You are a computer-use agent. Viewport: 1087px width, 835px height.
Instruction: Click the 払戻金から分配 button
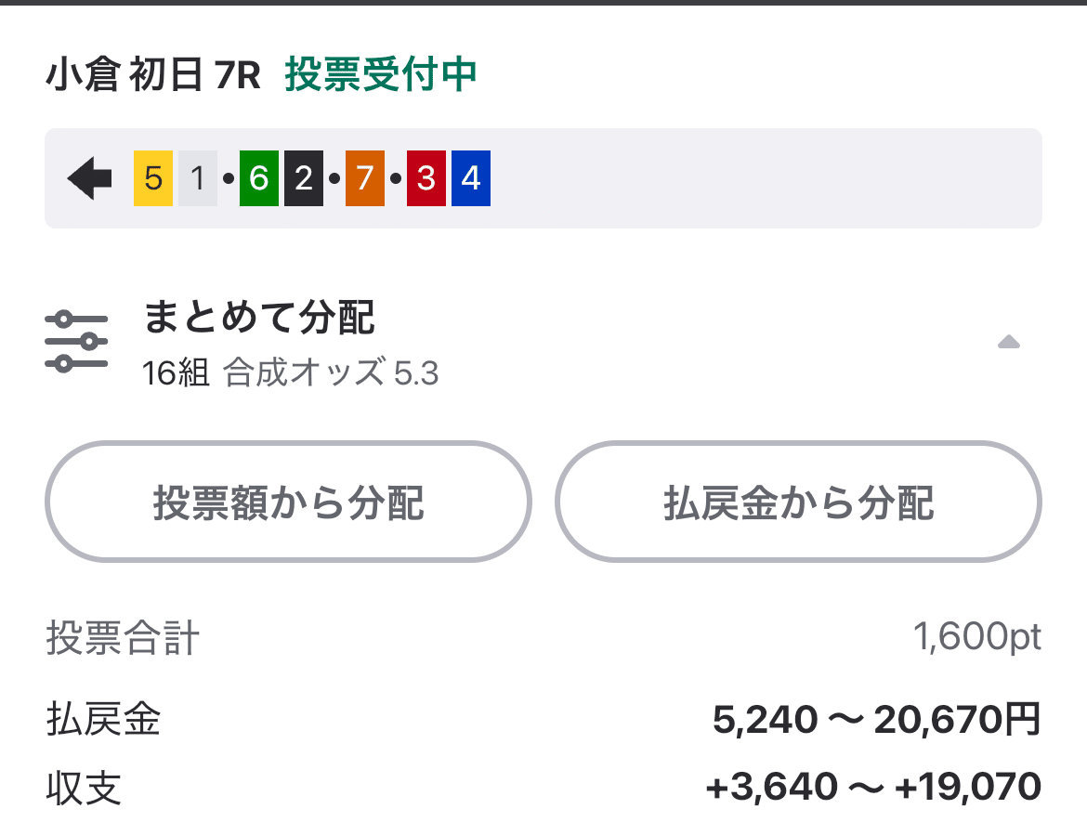(x=797, y=502)
